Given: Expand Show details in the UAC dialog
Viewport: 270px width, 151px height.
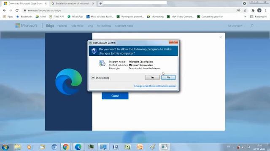Looking at the screenshot, I should (x=100, y=78).
